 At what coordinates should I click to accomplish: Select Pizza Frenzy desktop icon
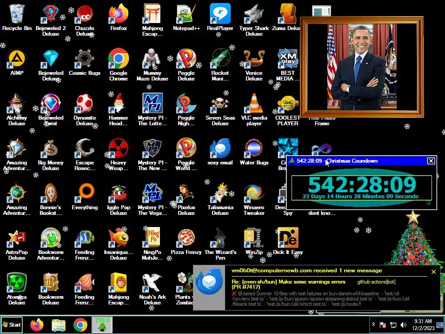[186, 241]
